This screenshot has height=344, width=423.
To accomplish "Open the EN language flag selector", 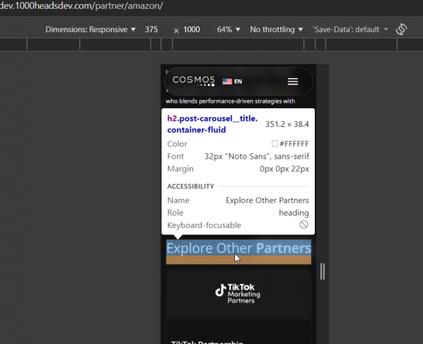I will coord(232,81).
